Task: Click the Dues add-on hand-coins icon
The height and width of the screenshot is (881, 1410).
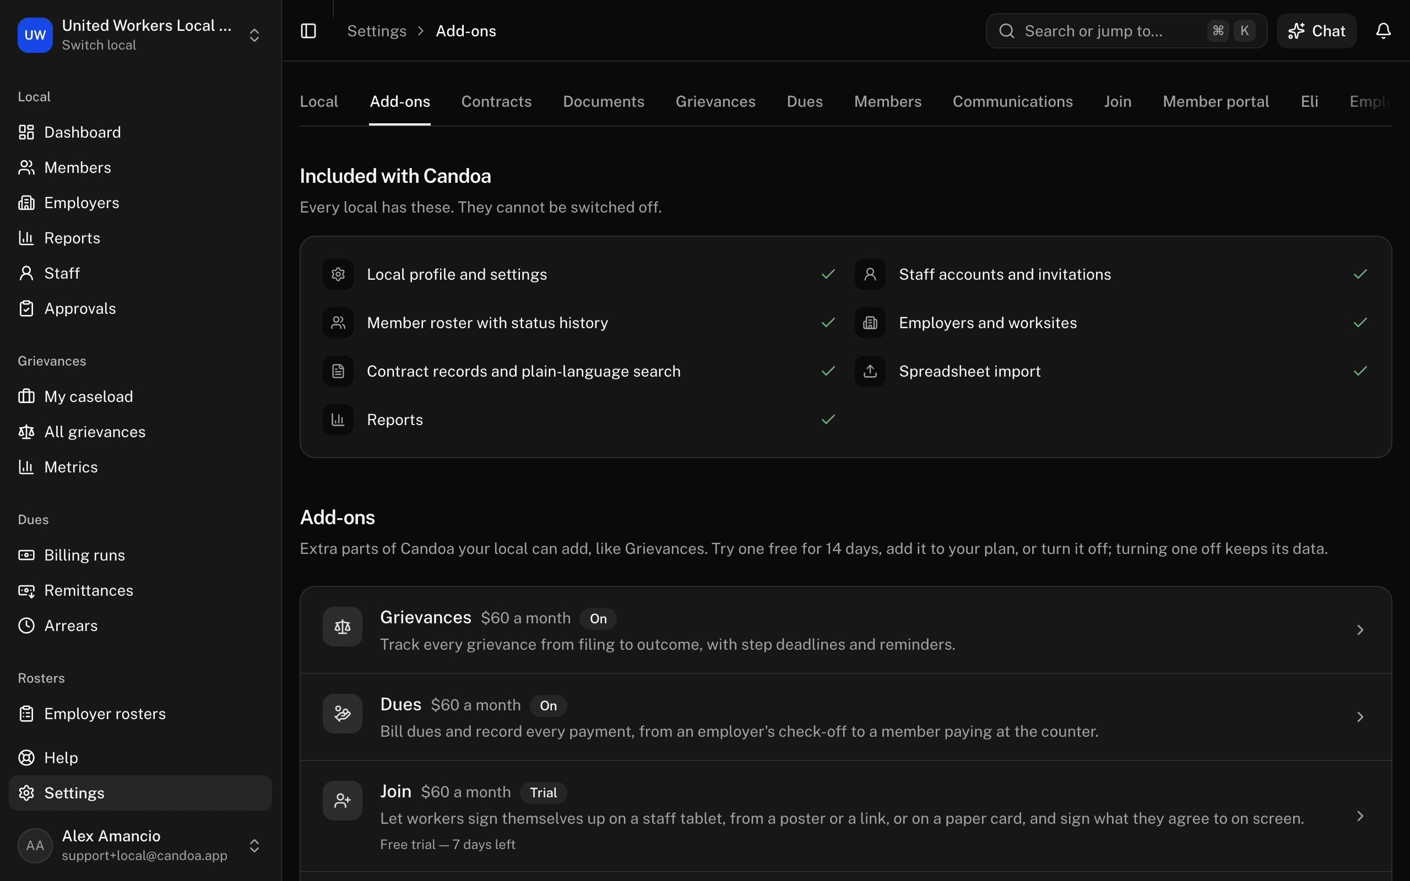Action: pos(343,714)
